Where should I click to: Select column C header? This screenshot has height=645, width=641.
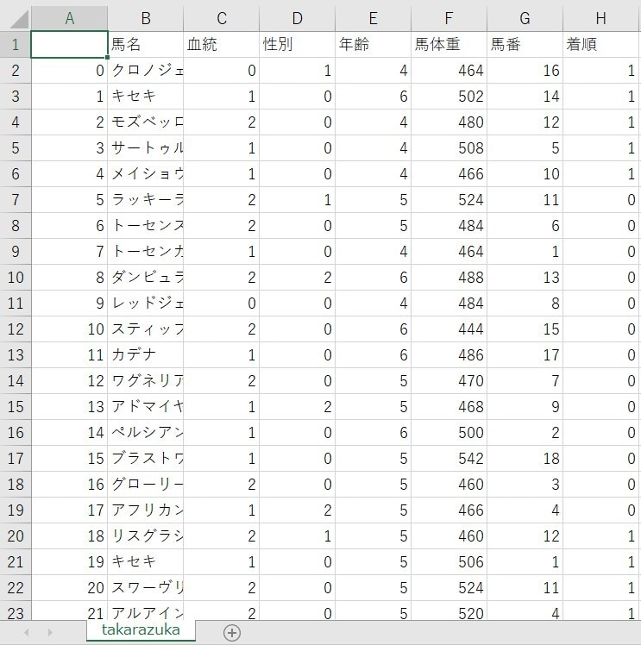tap(222, 18)
